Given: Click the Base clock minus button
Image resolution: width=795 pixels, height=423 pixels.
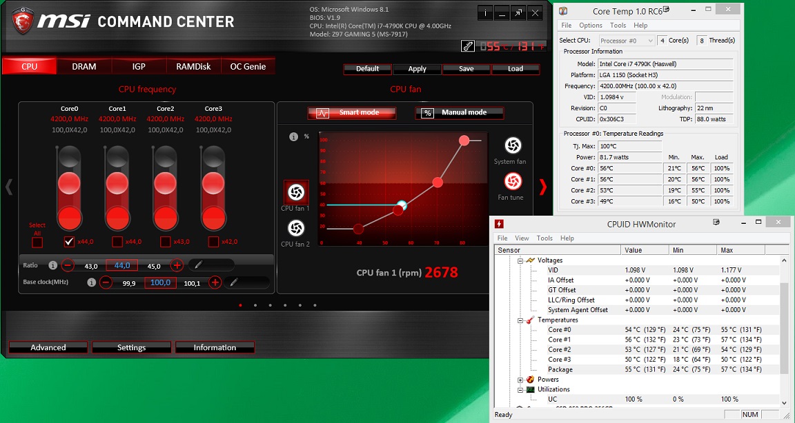Looking at the screenshot, I should tap(105, 282).
